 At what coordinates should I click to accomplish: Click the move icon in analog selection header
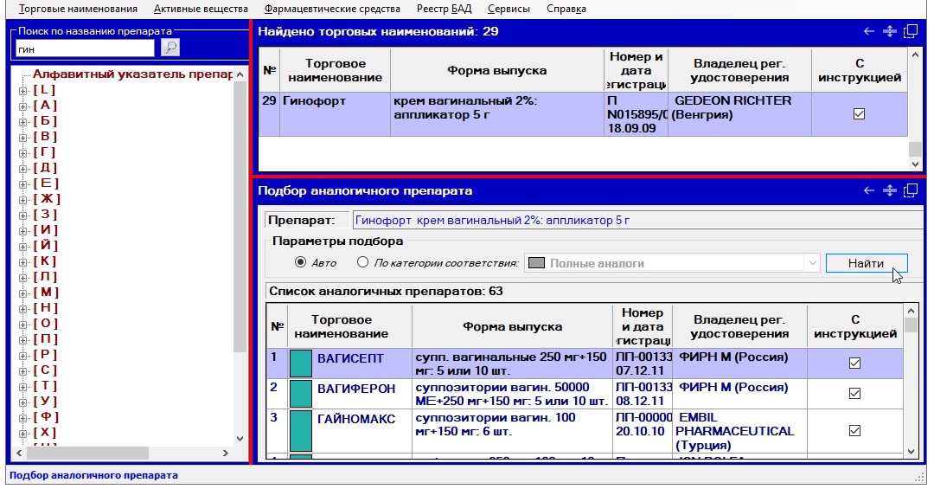pyautogui.click(x=889, y=190)
